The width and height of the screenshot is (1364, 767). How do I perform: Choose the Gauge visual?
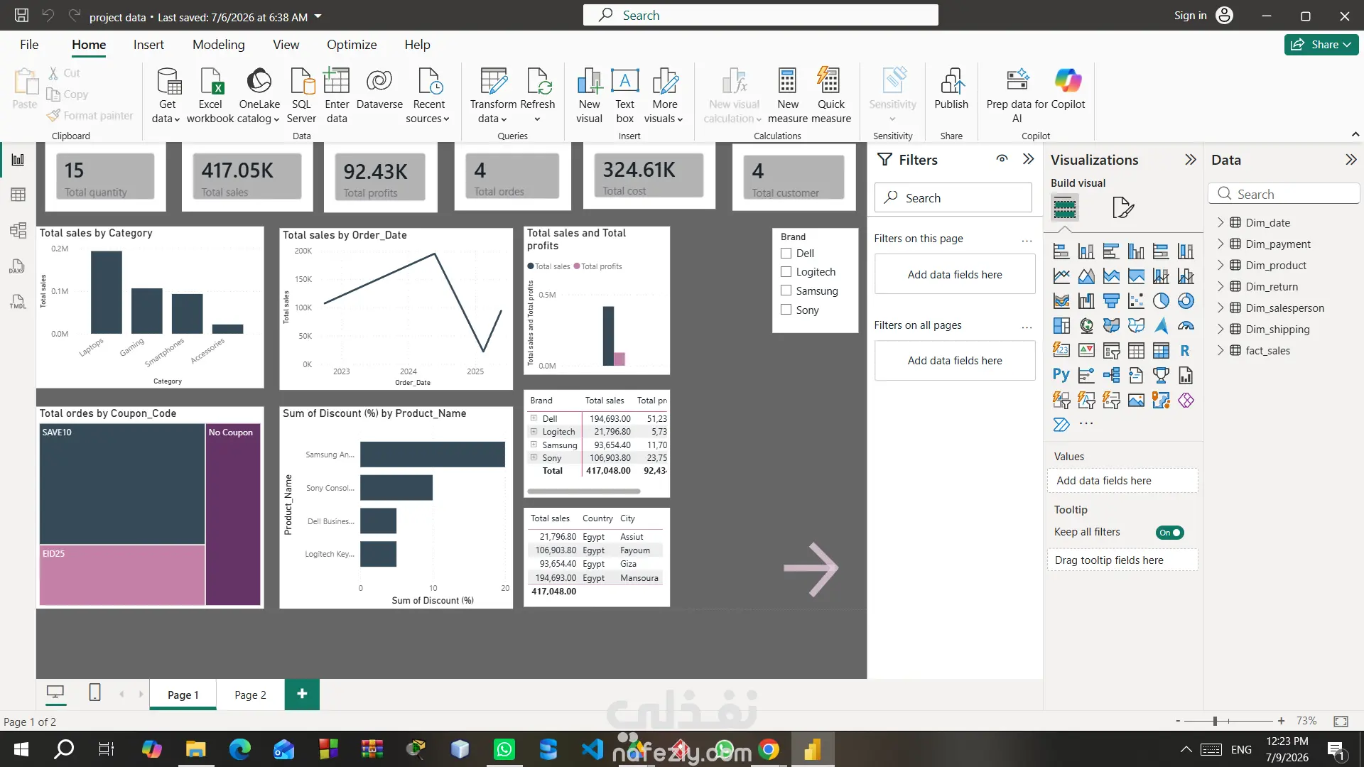click(1186, 326)
